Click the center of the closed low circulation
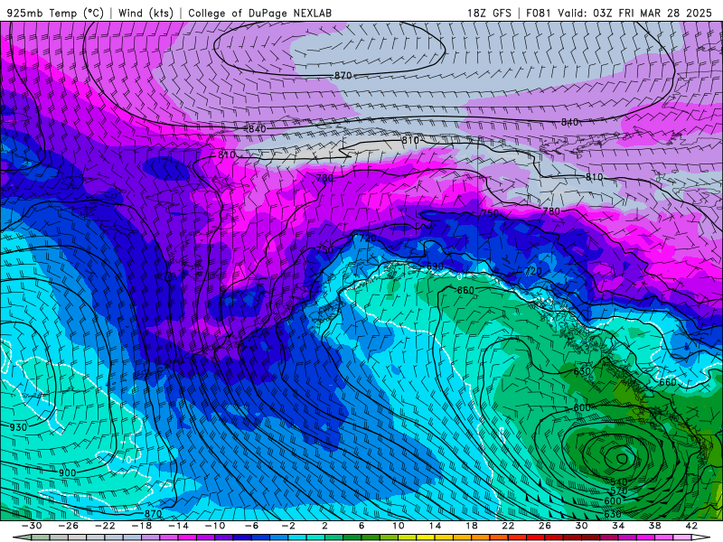 [622, 459]
